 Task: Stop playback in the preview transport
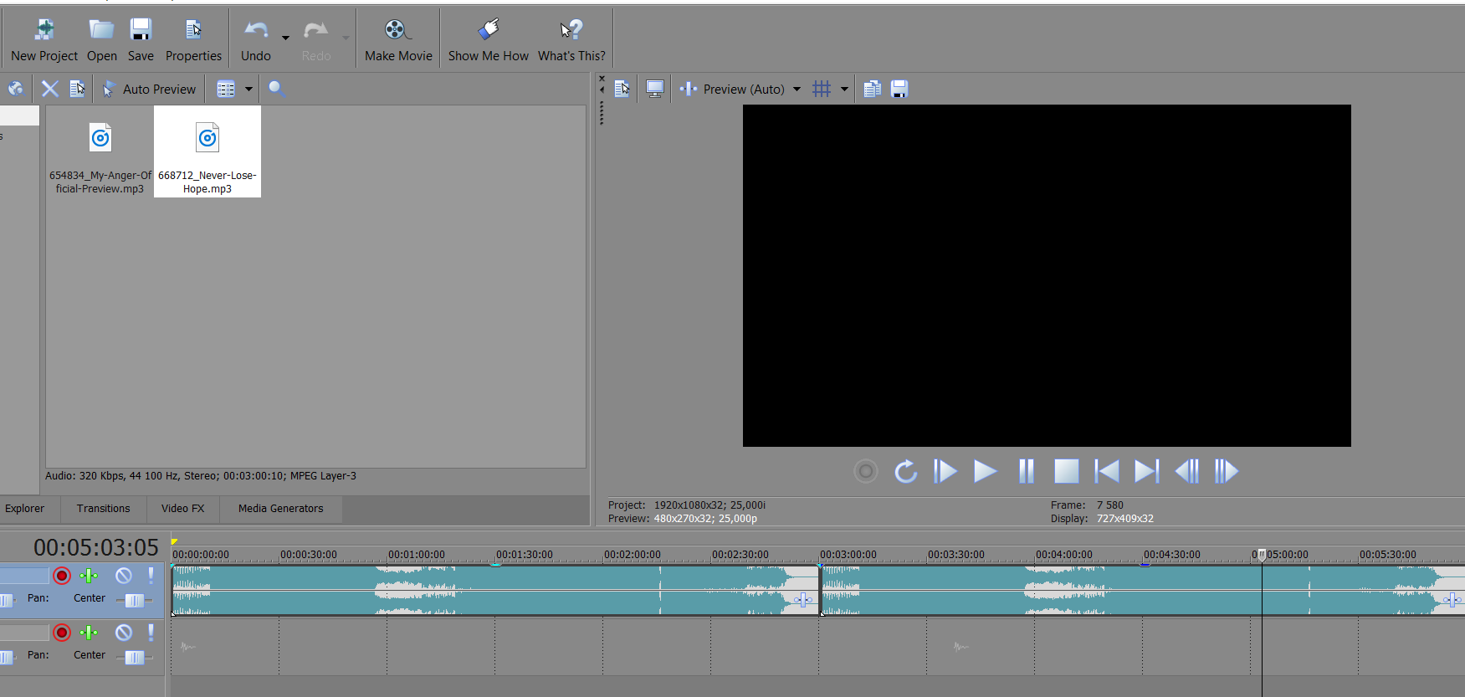(1066, 471)
